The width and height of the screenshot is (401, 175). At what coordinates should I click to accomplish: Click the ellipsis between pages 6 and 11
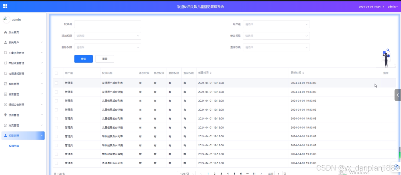click(247, 174)
